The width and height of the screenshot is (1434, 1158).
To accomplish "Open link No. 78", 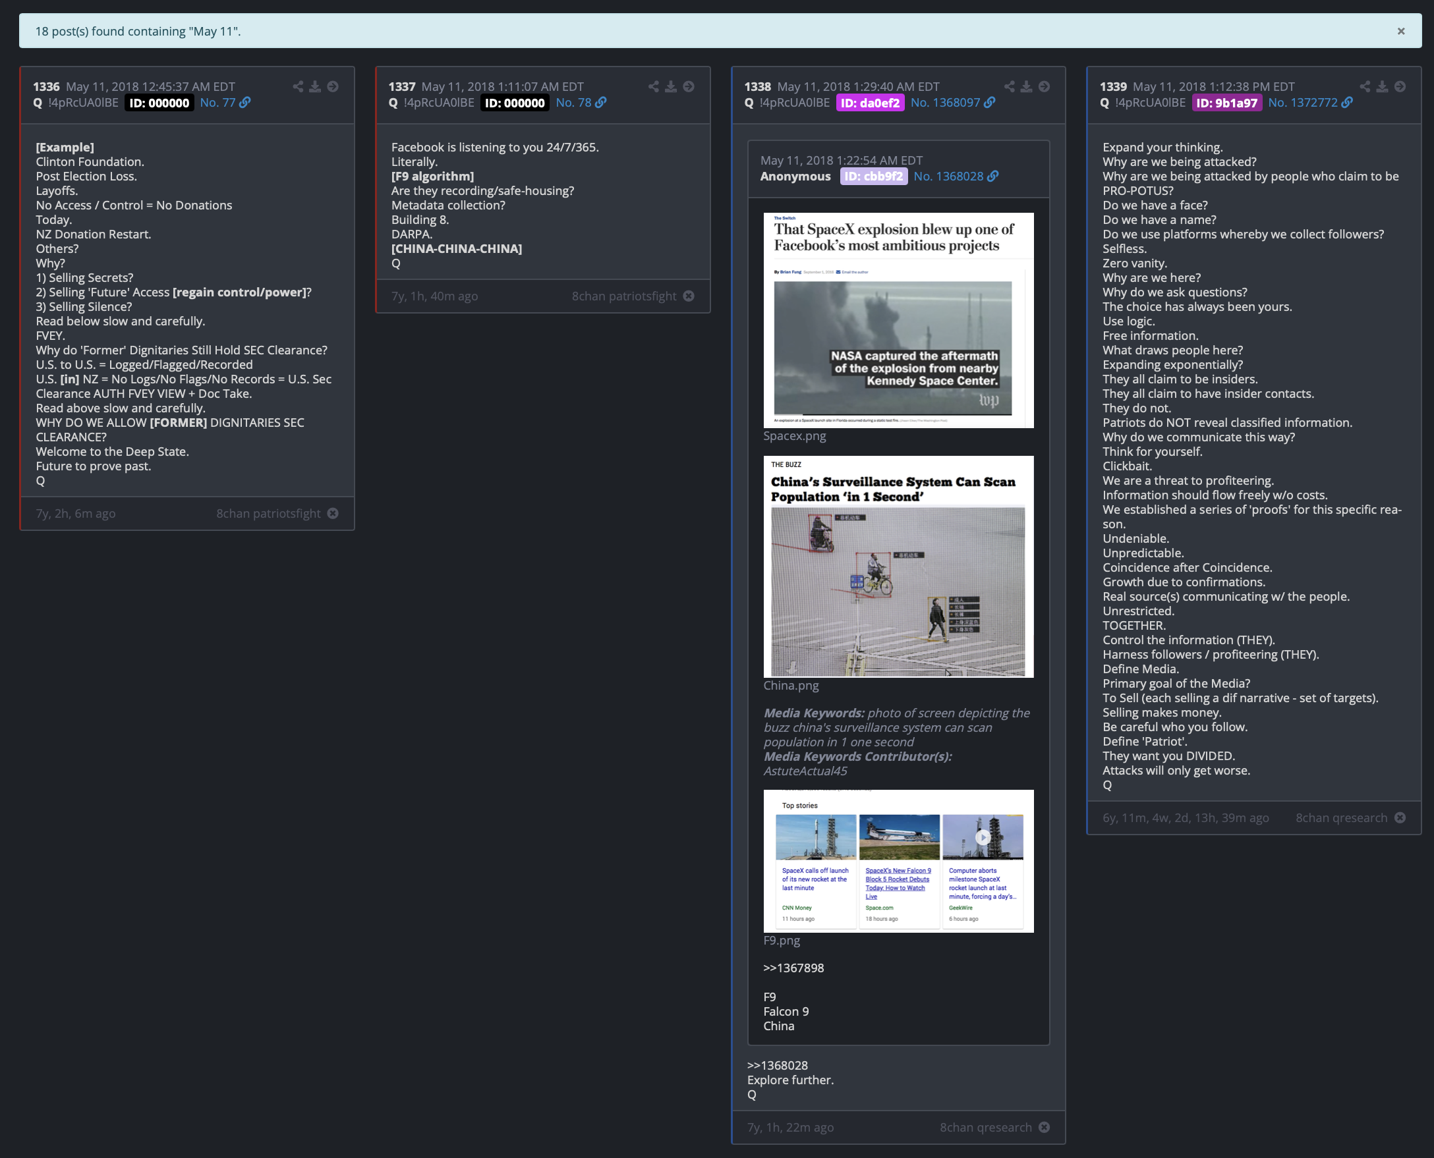I will coord(573,103).
